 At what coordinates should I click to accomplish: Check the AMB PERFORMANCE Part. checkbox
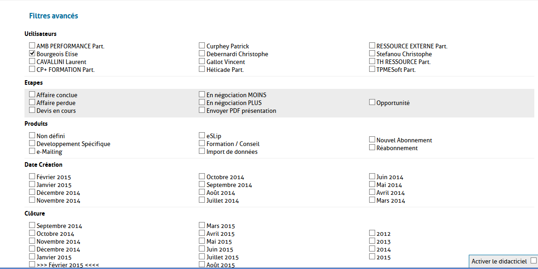click(x=32, y=46)
